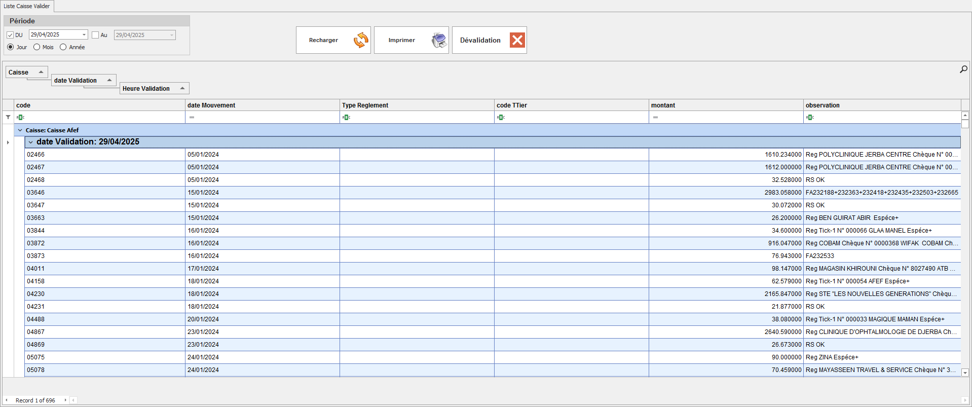The image size is (972, 407).
Task: Click the filter row funnel icon
Action: point(8,117)
